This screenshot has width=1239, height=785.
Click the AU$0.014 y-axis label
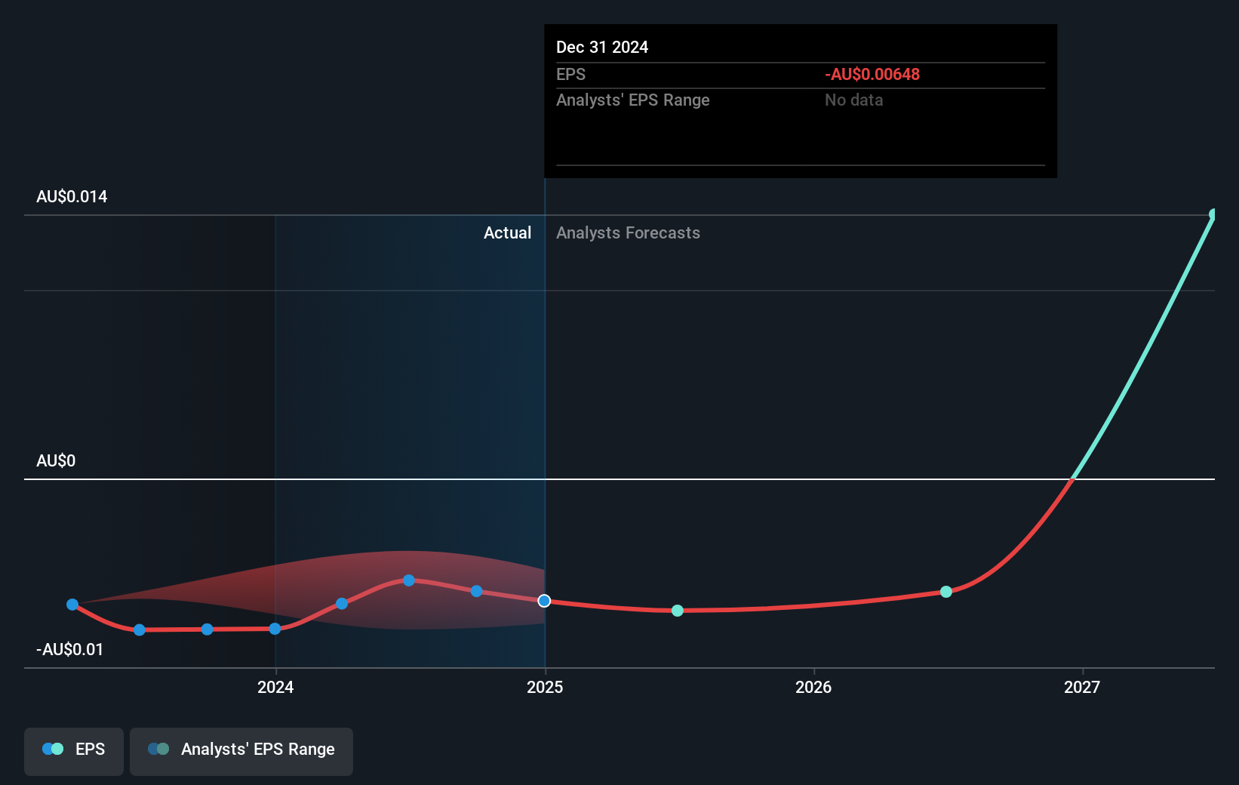72,197
